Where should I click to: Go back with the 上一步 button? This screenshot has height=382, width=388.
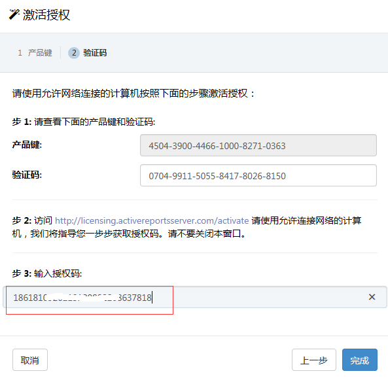(314, 360)
